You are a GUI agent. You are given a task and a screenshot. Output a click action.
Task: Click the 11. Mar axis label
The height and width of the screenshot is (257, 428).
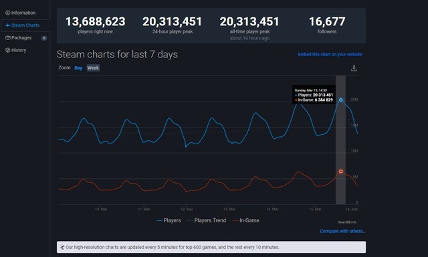pos(144,210)
